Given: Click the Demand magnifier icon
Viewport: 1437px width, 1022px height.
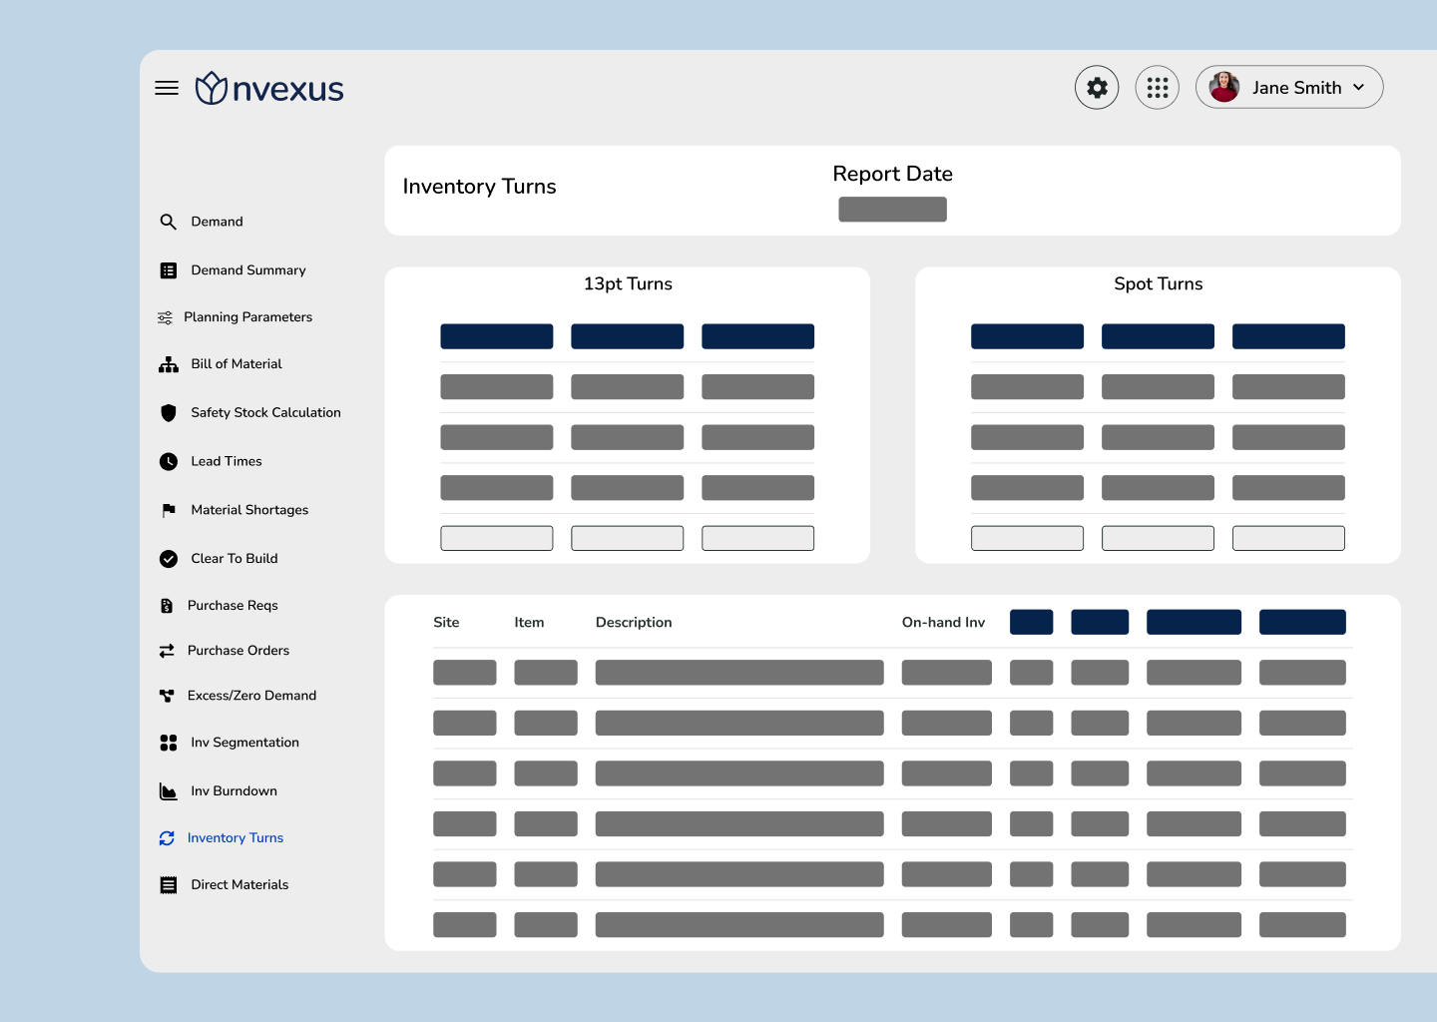Looking at the screenshot, I should click(x=169, y=222).
